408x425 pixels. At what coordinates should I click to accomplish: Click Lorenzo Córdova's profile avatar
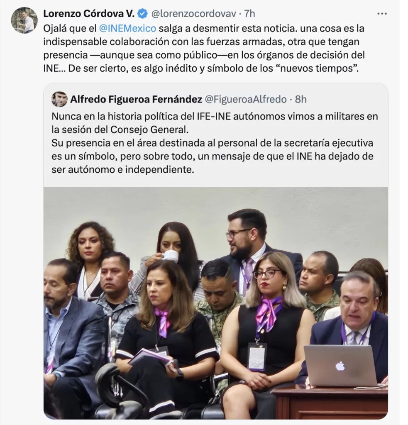click(x=24, y=20)
